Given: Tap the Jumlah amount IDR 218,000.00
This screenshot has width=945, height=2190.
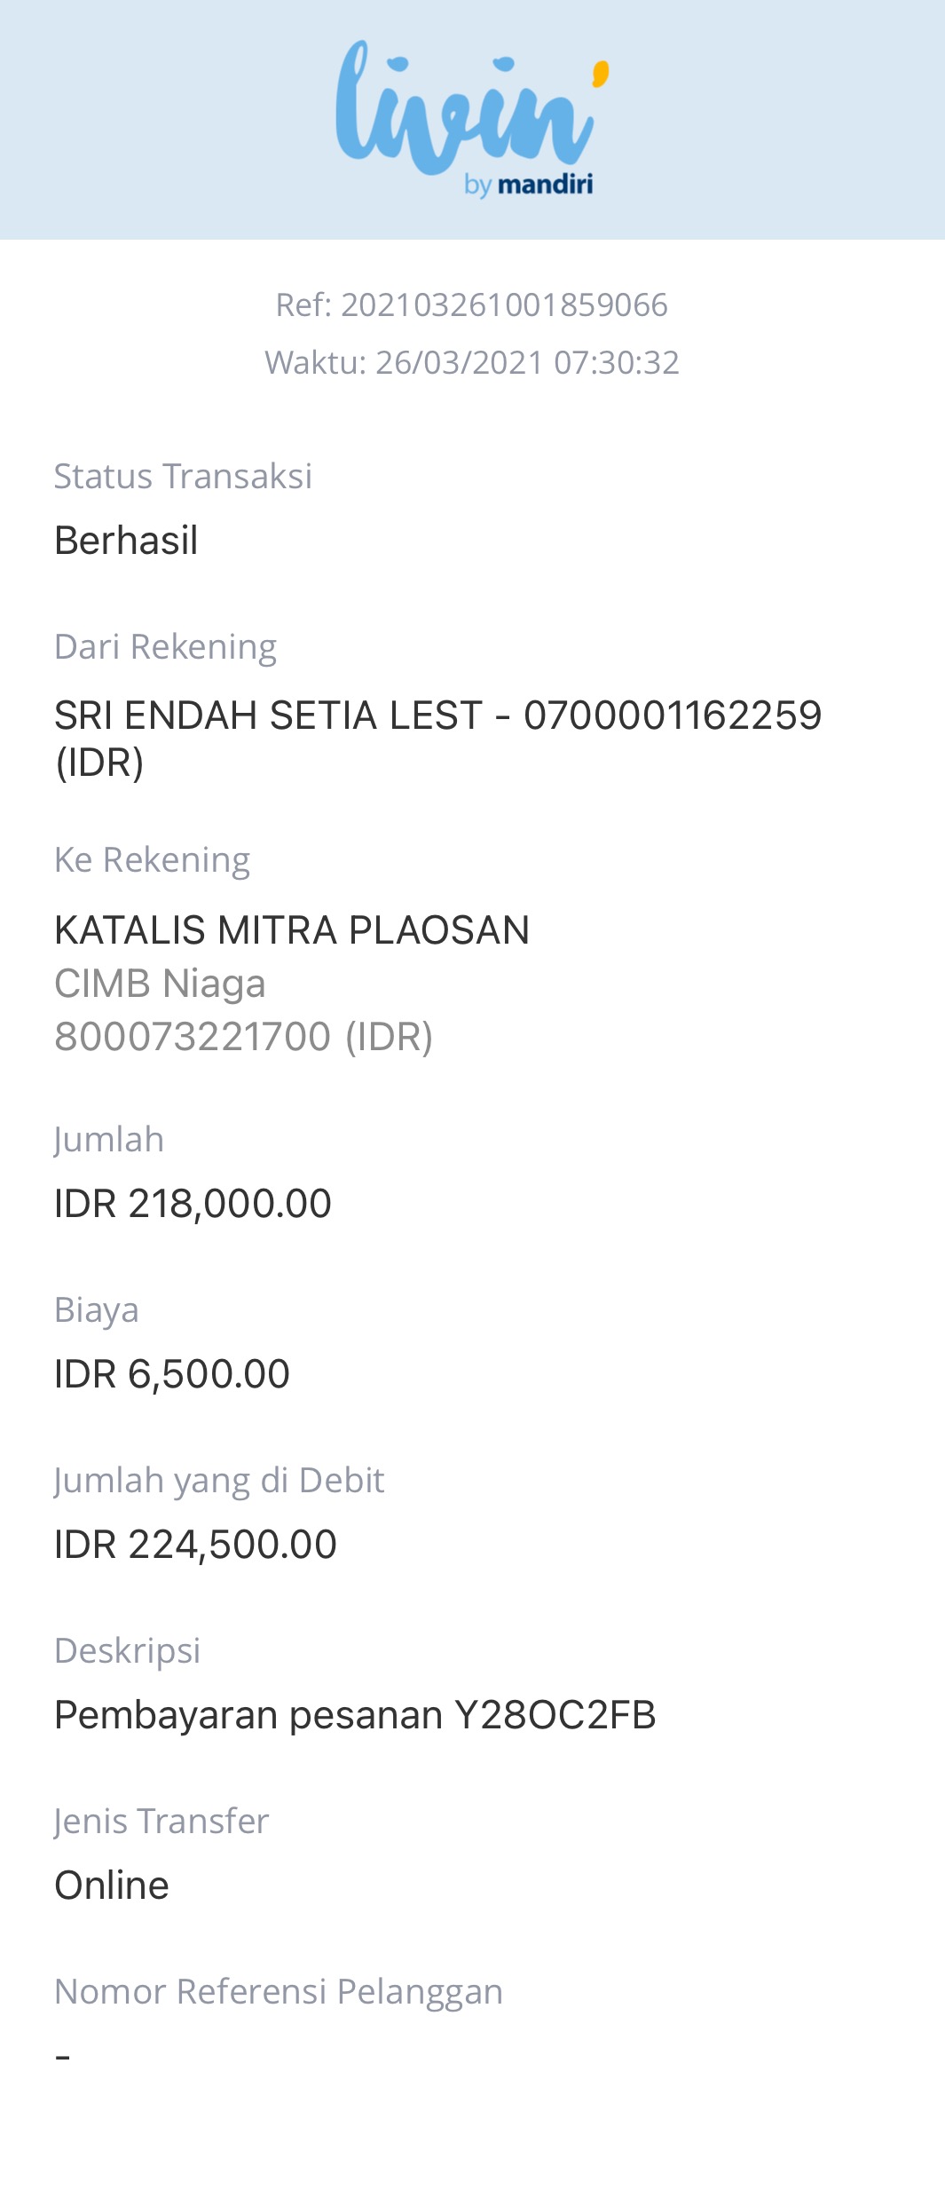Looking at the screenshot, I should pos(193,1204).
